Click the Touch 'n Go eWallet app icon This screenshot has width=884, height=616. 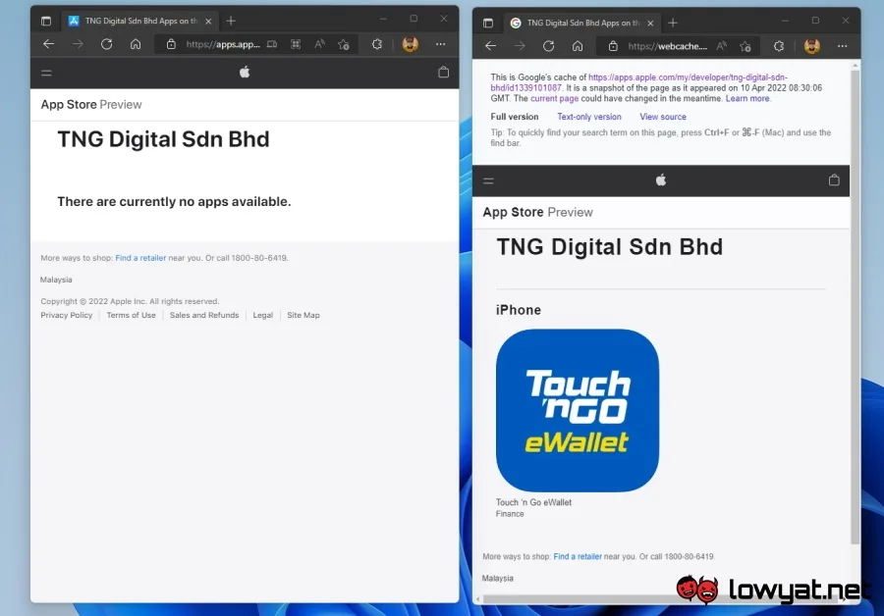[x=578, y=410]
